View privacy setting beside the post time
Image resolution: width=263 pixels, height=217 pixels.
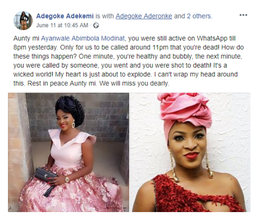click(96, 25)
